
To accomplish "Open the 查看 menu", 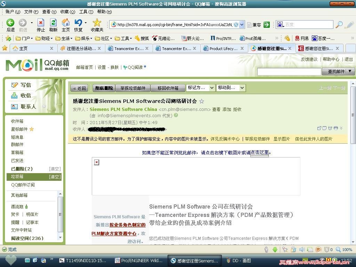I will pyautogui.click(x=49, y=12).
